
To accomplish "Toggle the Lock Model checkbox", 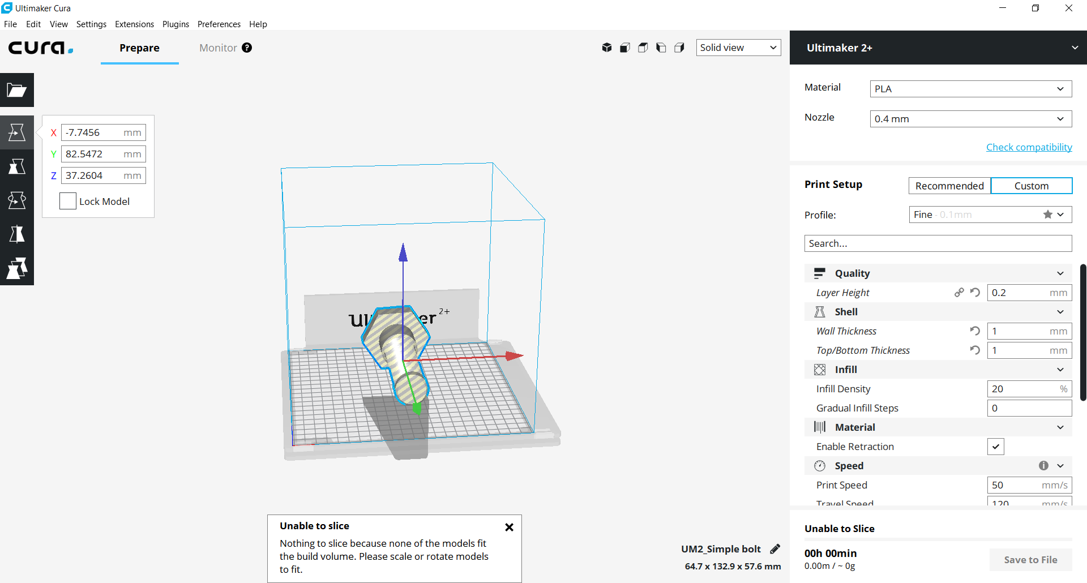I will [68, 201].
